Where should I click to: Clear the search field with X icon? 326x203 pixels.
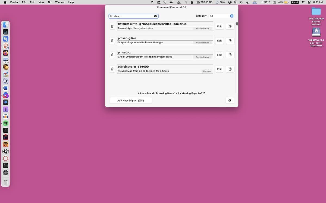point(155,16)
